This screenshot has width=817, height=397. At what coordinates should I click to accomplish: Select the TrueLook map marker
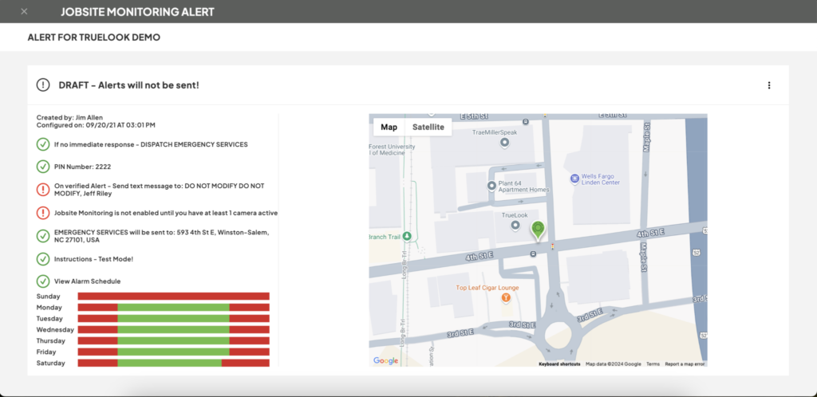click(515, 226)
